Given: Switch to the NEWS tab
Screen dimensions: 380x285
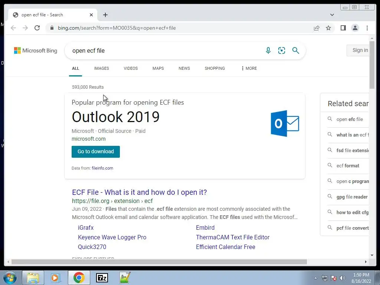Looking at the screenshot, I should [x=184, y=68].
